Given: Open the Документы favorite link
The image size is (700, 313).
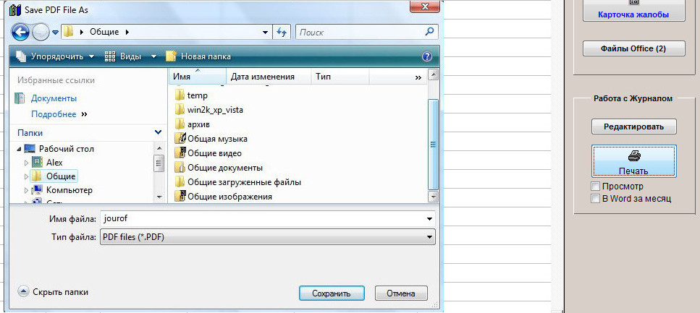Looking at the screenshot, I should pyautogui.click(x=54, y=98).
